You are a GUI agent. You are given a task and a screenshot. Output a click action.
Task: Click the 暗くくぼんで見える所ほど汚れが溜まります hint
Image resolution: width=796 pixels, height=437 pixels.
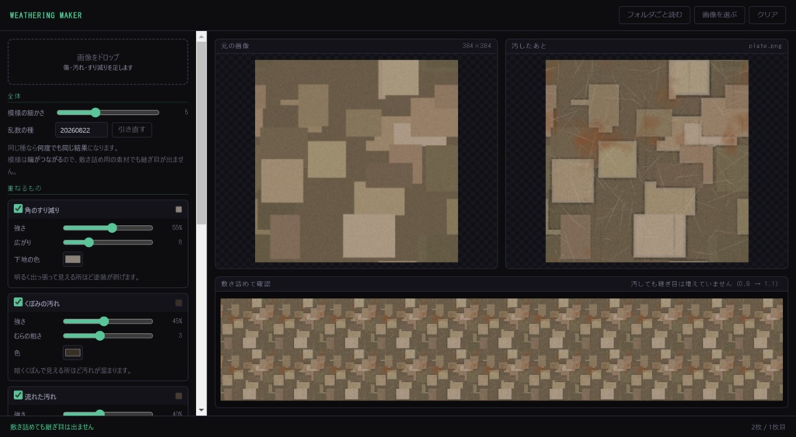click(72, 370)
